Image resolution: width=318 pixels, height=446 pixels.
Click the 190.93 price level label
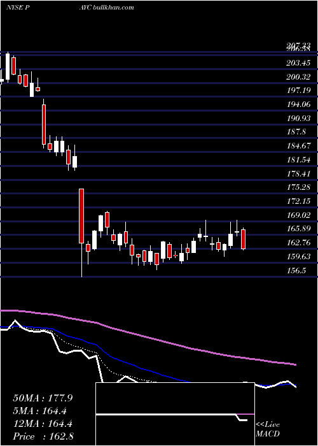(298, 119)
